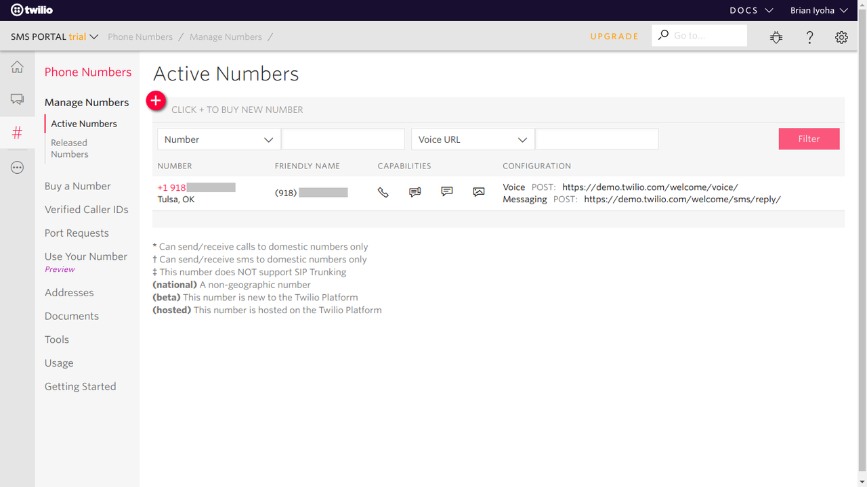Go to Phone Numbers breadcrumb
The image size is (867, 487).
(x=140, y=37)
